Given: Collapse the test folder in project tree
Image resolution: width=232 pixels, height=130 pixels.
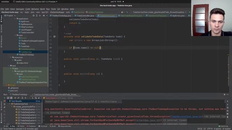Looking at the screenshot, I should (x=9, y=66).
